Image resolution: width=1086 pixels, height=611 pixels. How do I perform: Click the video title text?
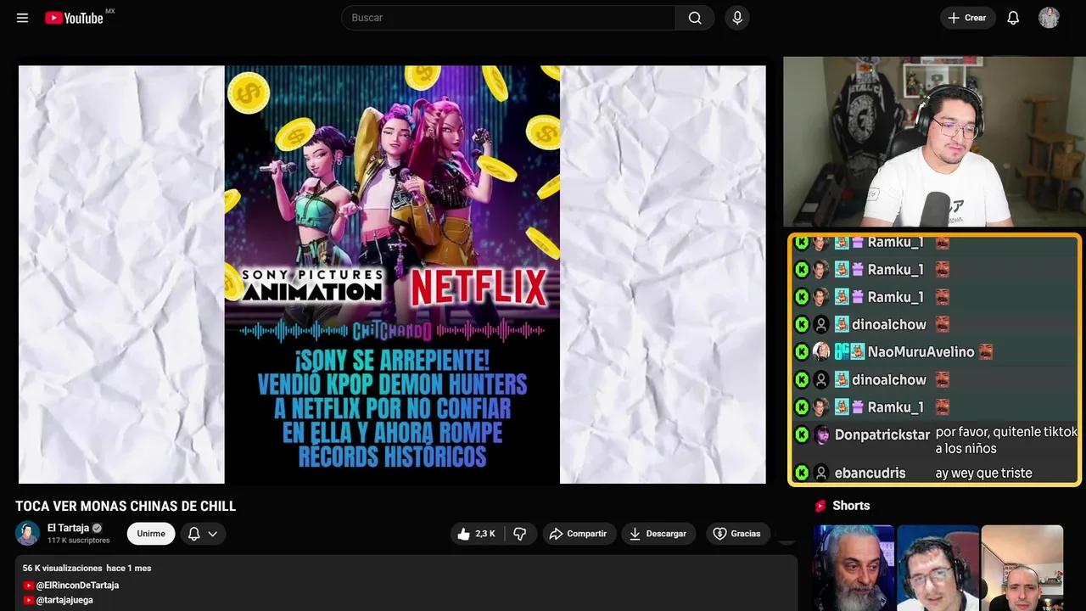(x=126, y=507)
